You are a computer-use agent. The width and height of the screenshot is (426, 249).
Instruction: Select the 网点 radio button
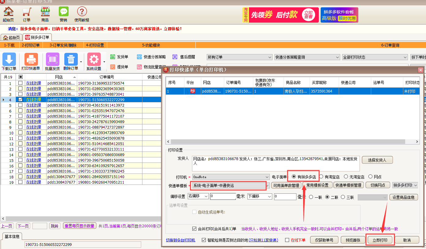(370, 177)
